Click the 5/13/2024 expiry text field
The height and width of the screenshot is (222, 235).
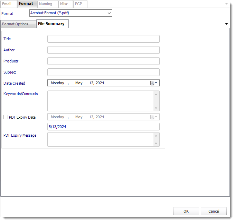(x=103, y=127)
